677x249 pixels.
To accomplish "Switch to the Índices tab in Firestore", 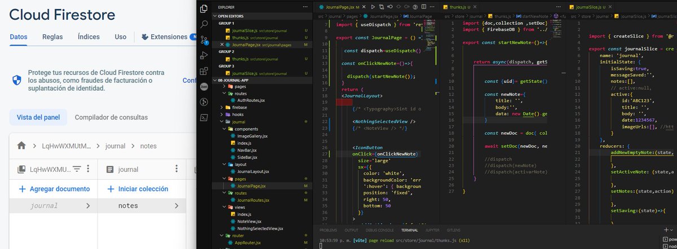I will click(x=89, y=37).
